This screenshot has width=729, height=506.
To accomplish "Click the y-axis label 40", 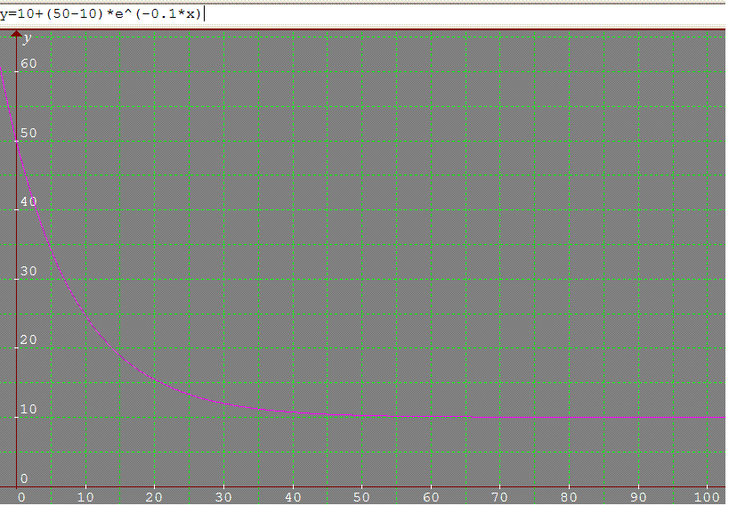I will click(28, 201).
